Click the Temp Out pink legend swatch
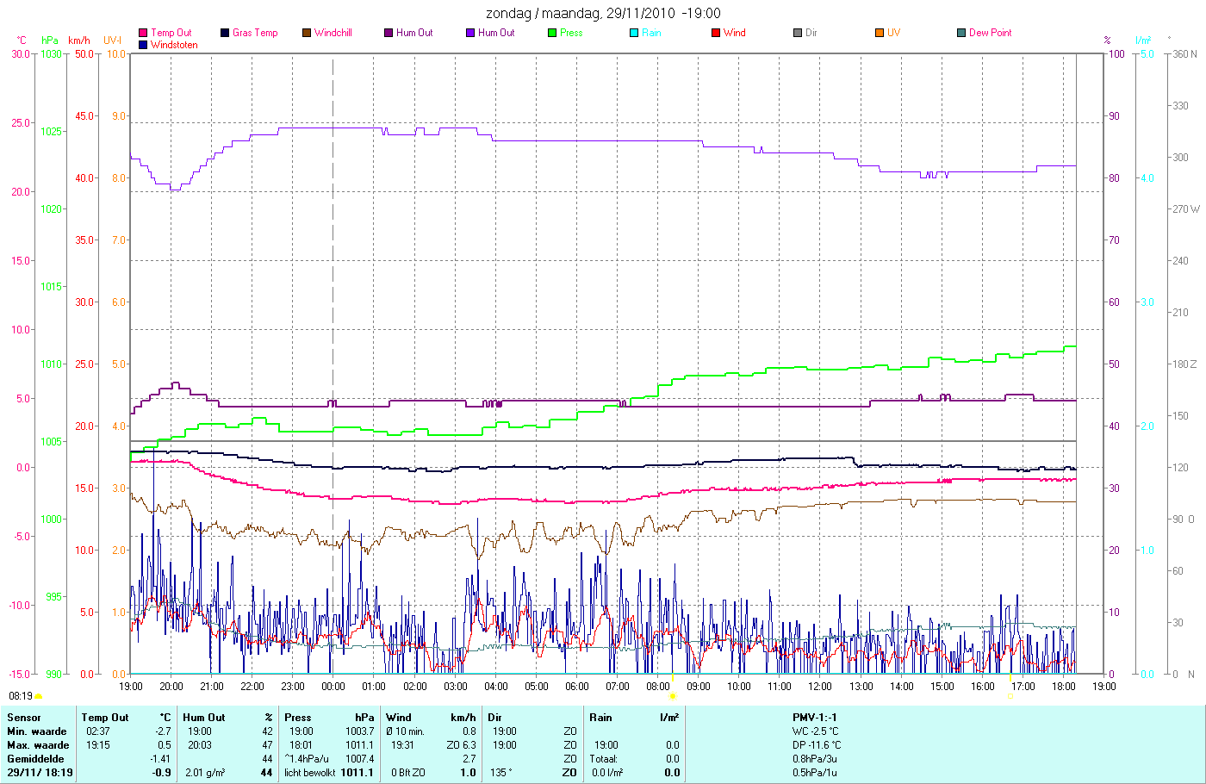 point(143,33)
